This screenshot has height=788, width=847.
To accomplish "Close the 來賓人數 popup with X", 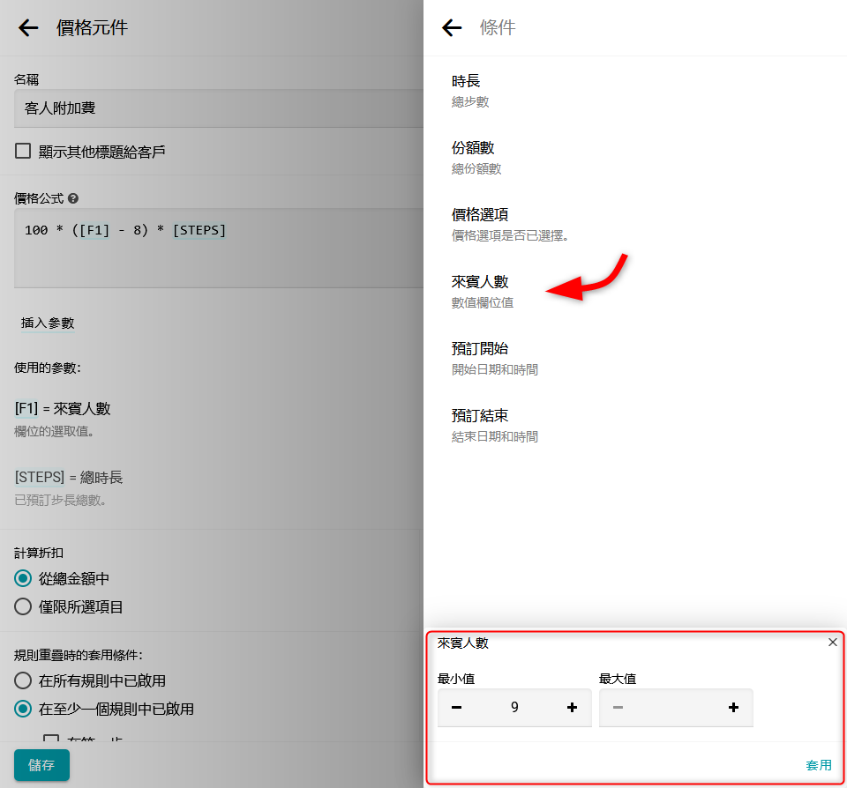I will [x=832, y=643].
